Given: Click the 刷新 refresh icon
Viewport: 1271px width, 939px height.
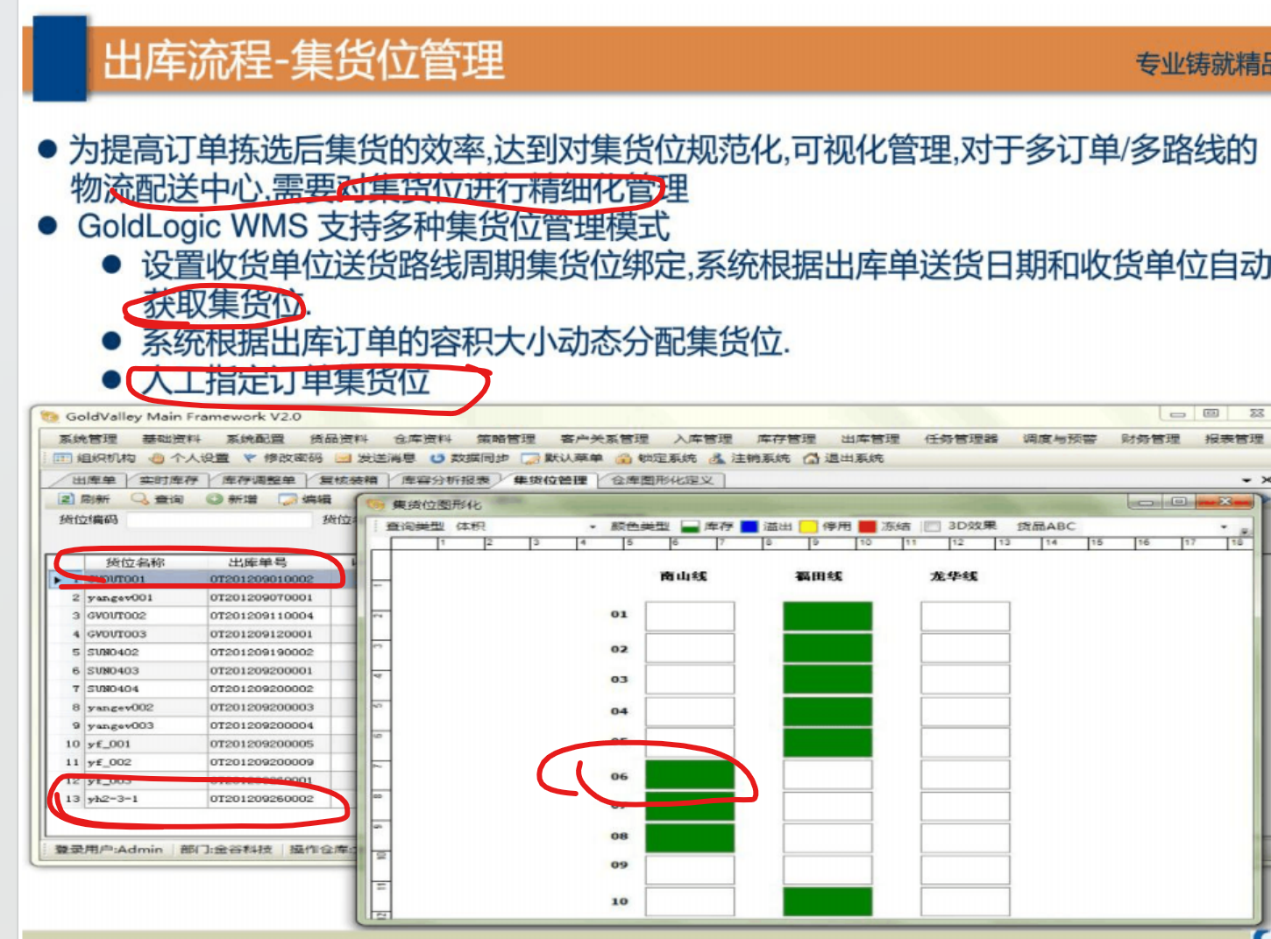Looking at the screenshot, I should (x=66, y=498).
